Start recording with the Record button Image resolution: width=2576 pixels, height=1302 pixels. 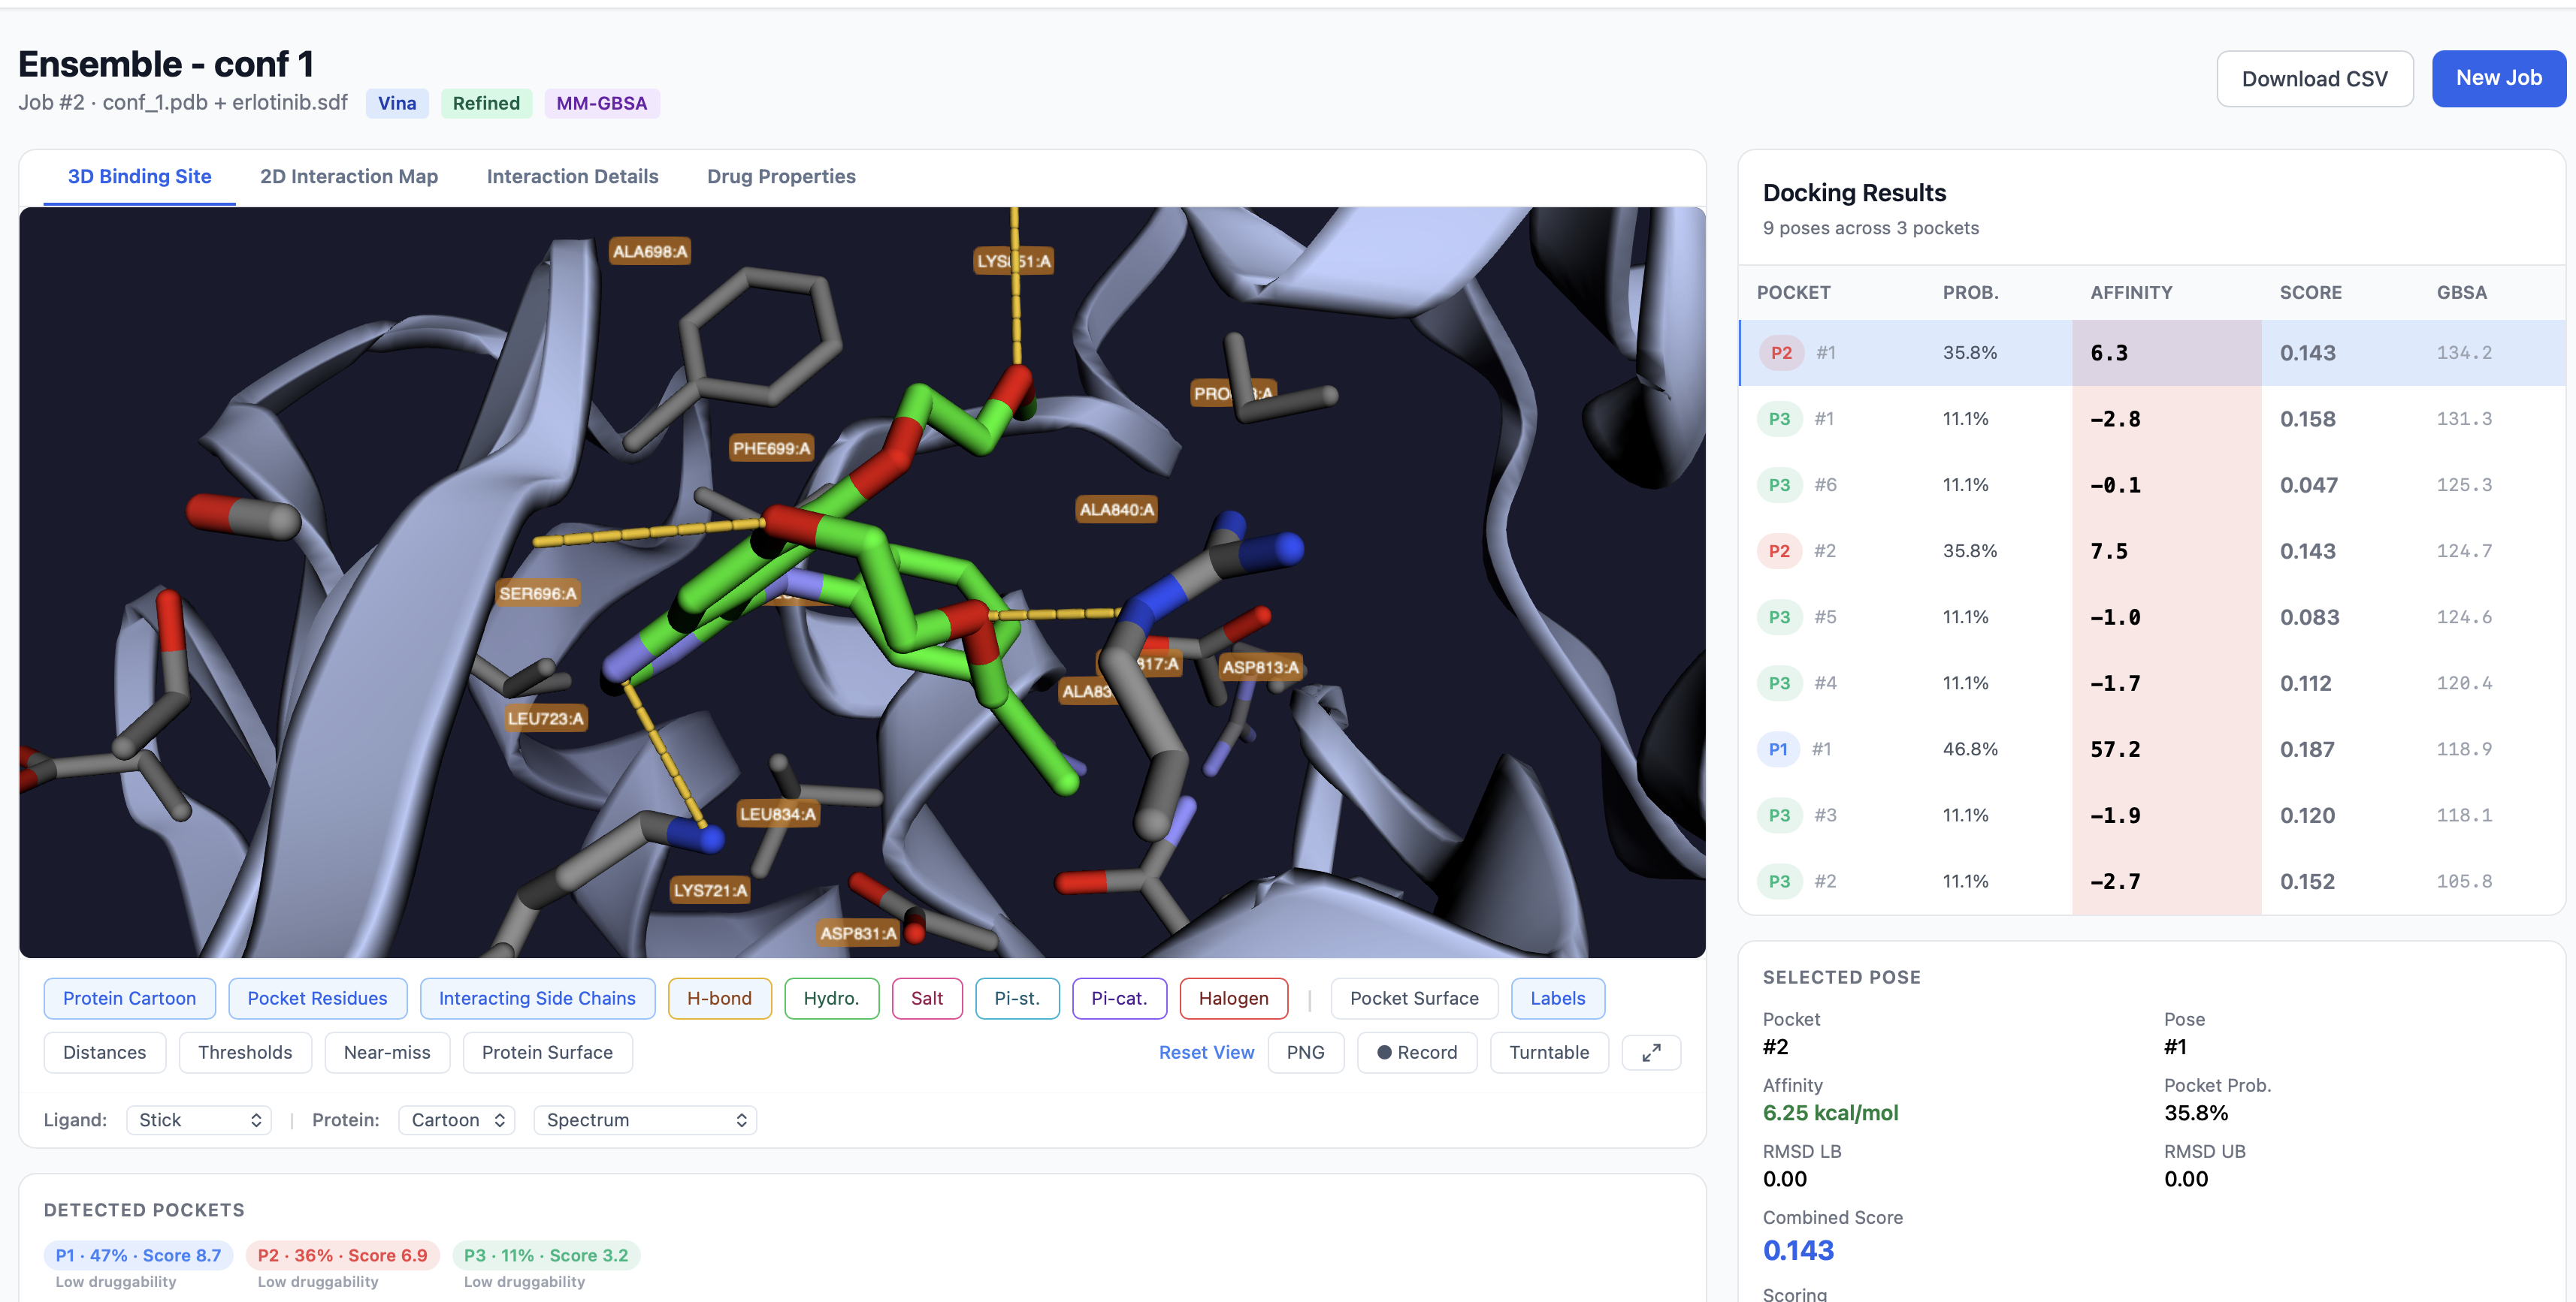[x=1416, y=1052]
